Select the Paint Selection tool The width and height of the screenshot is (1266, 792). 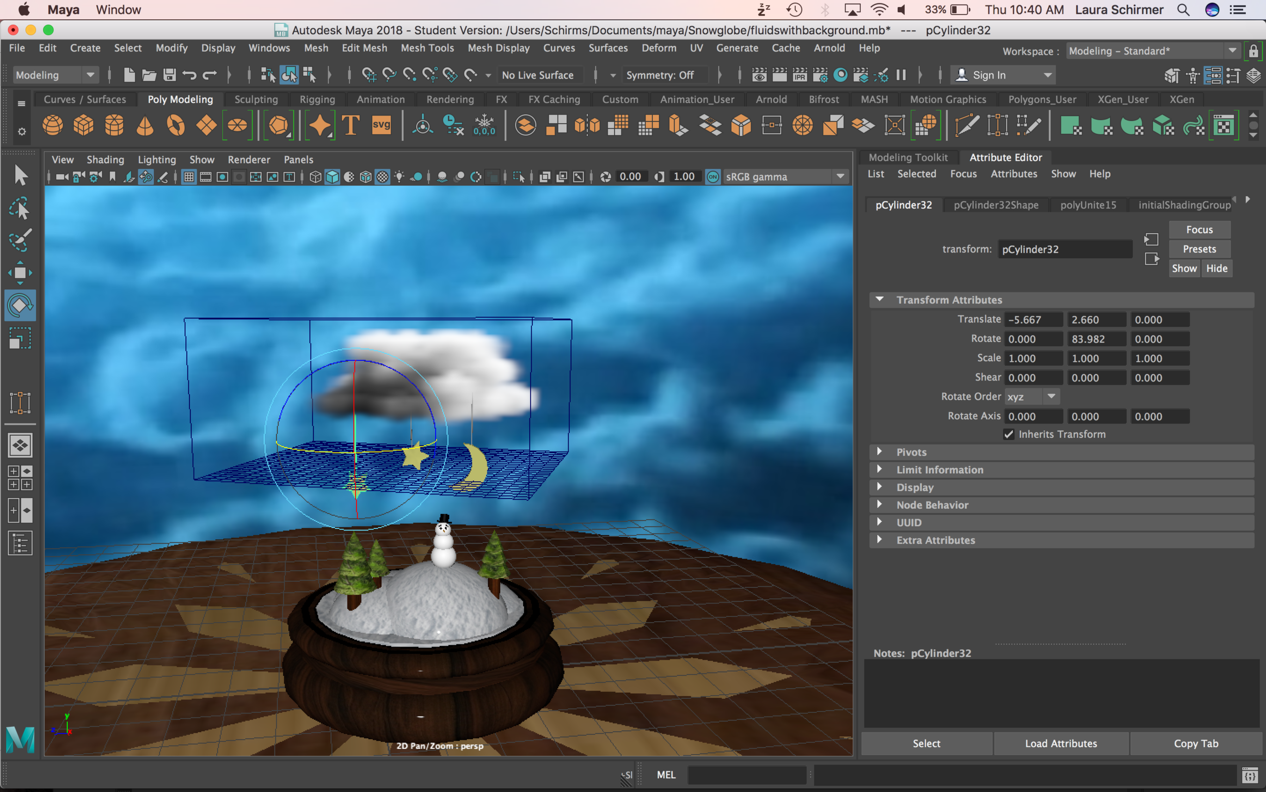[20, 240]
